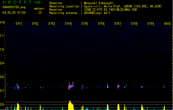Select antenna value A504HB(yagi 4el)

click(97, 13)
